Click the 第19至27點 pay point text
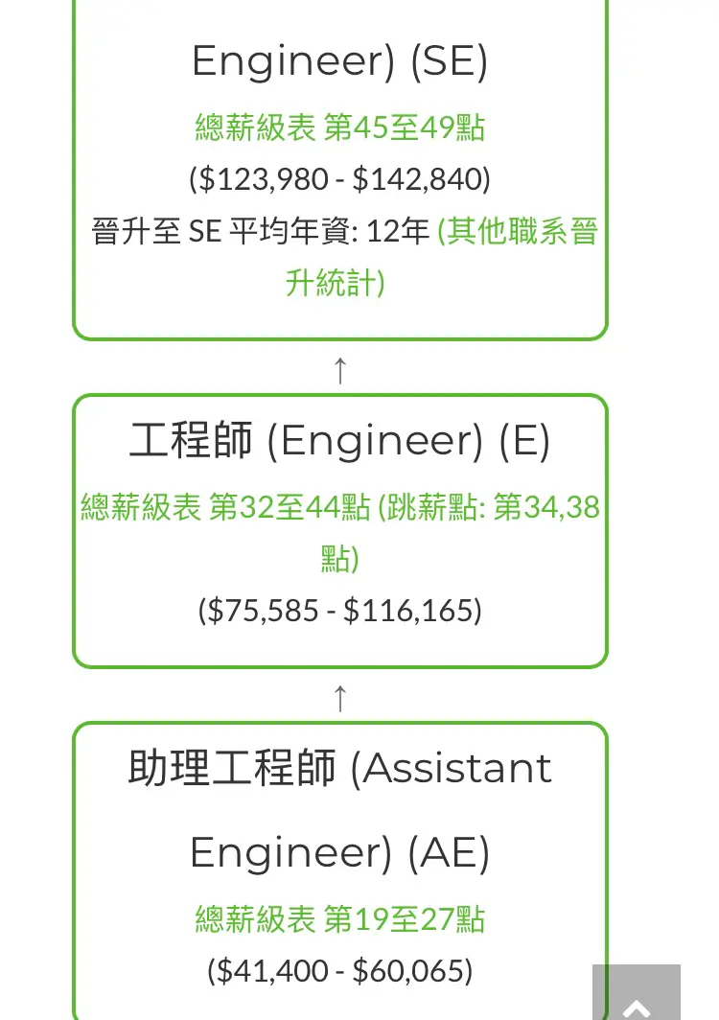719x1020 pixels. [x=404, y=919]
